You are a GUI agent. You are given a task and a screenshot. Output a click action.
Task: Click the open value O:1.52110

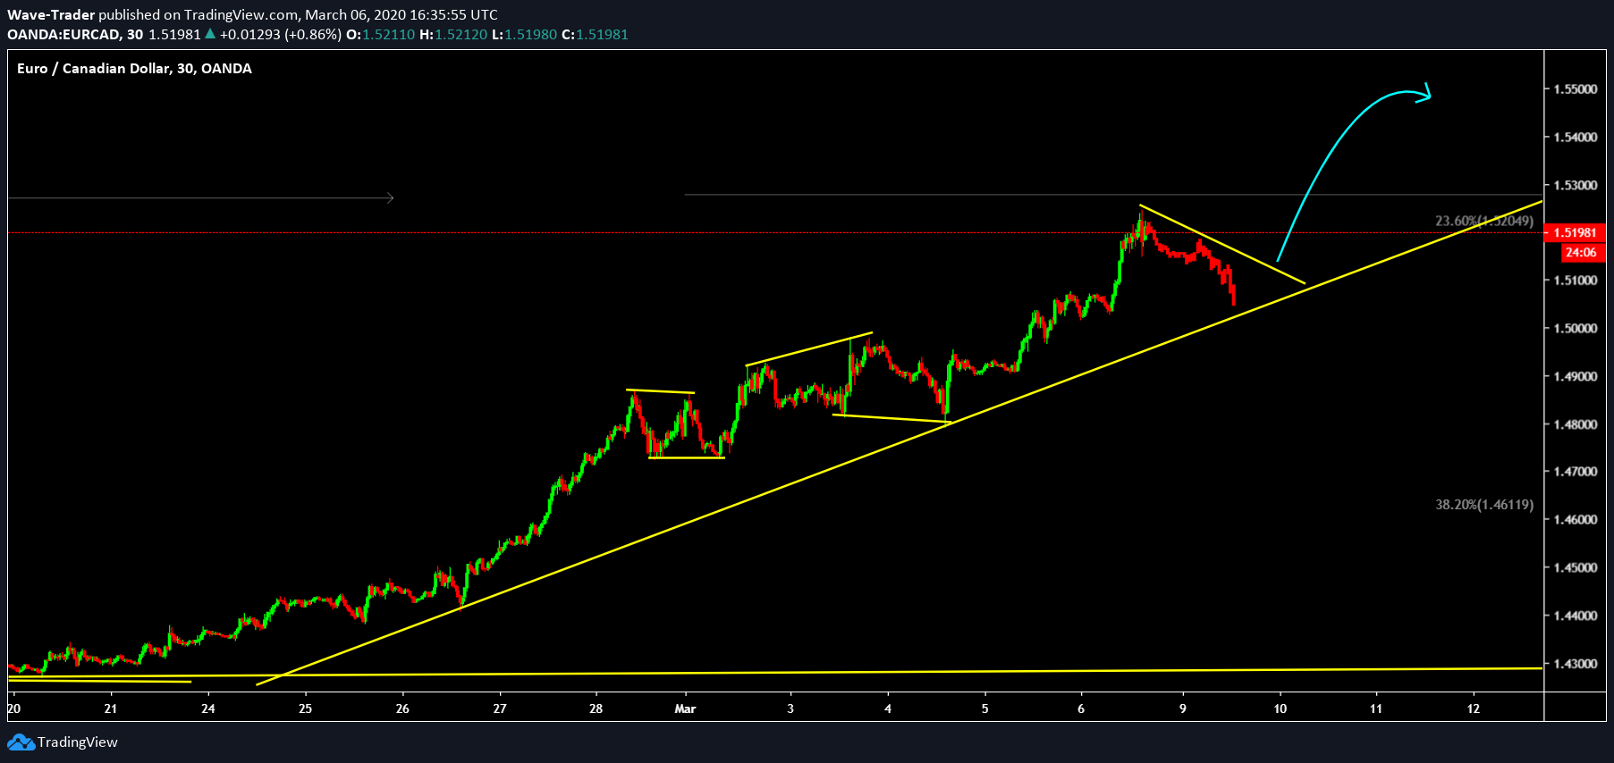pos(381,34)
